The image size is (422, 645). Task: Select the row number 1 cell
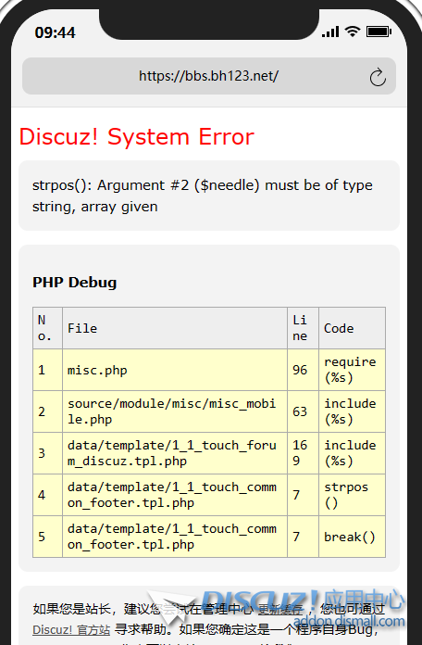click(48, 370)
